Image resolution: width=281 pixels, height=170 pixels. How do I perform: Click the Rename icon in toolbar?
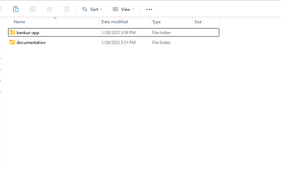33,9
